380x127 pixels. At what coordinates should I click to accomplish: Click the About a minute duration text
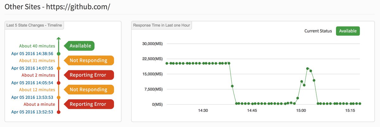pos(39,104)
